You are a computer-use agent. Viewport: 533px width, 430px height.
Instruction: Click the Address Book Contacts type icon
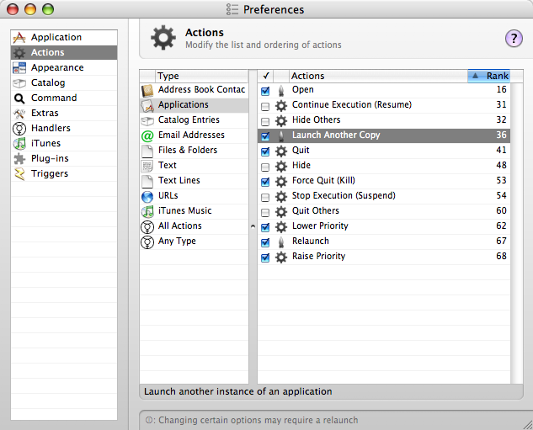pos(147,90)
